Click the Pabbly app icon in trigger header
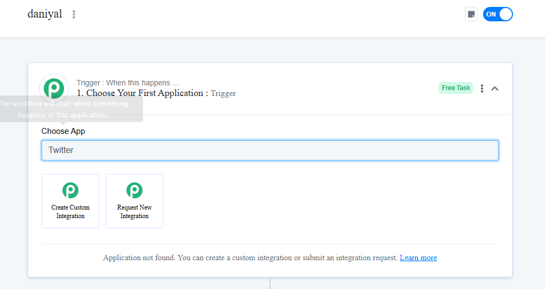545x289 pixels. point(54,88)
